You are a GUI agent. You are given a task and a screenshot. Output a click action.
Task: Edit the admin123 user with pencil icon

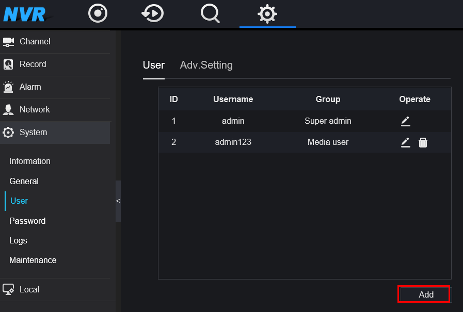(406, 142)
